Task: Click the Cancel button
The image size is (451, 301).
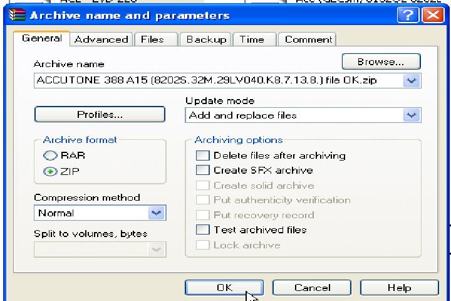Action: [x=312, y=287]
